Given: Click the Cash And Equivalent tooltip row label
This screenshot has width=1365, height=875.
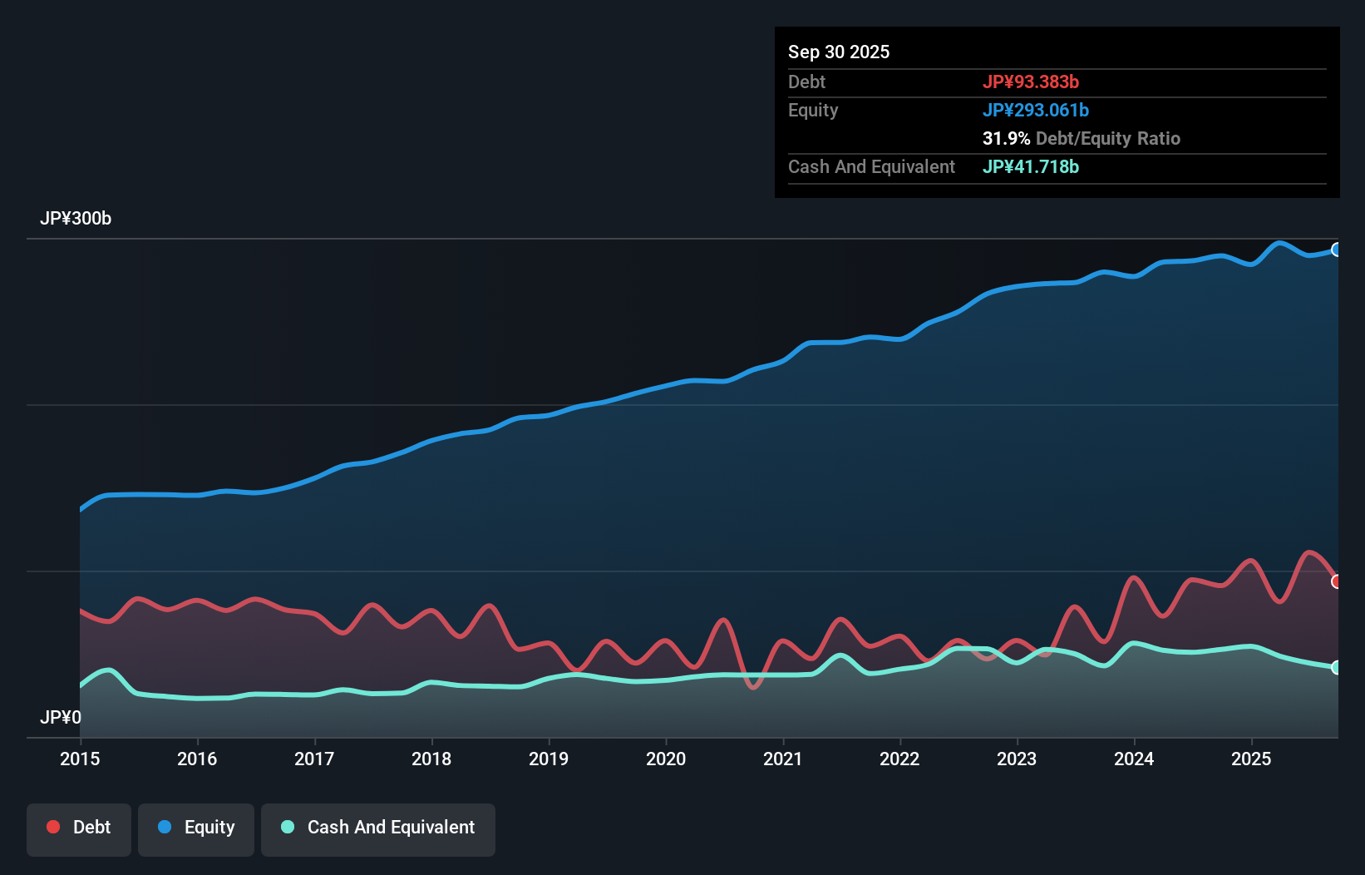Looking at the screenshot, I should coord(872,166).
